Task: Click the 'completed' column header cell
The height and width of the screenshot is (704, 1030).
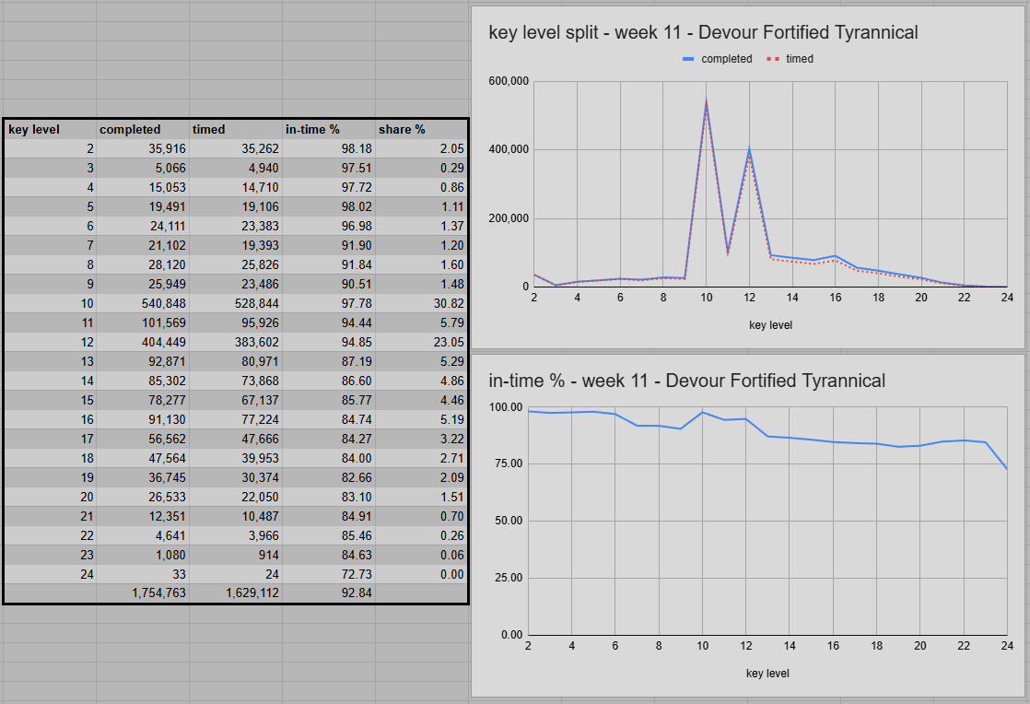Action: tap(143, 129)
